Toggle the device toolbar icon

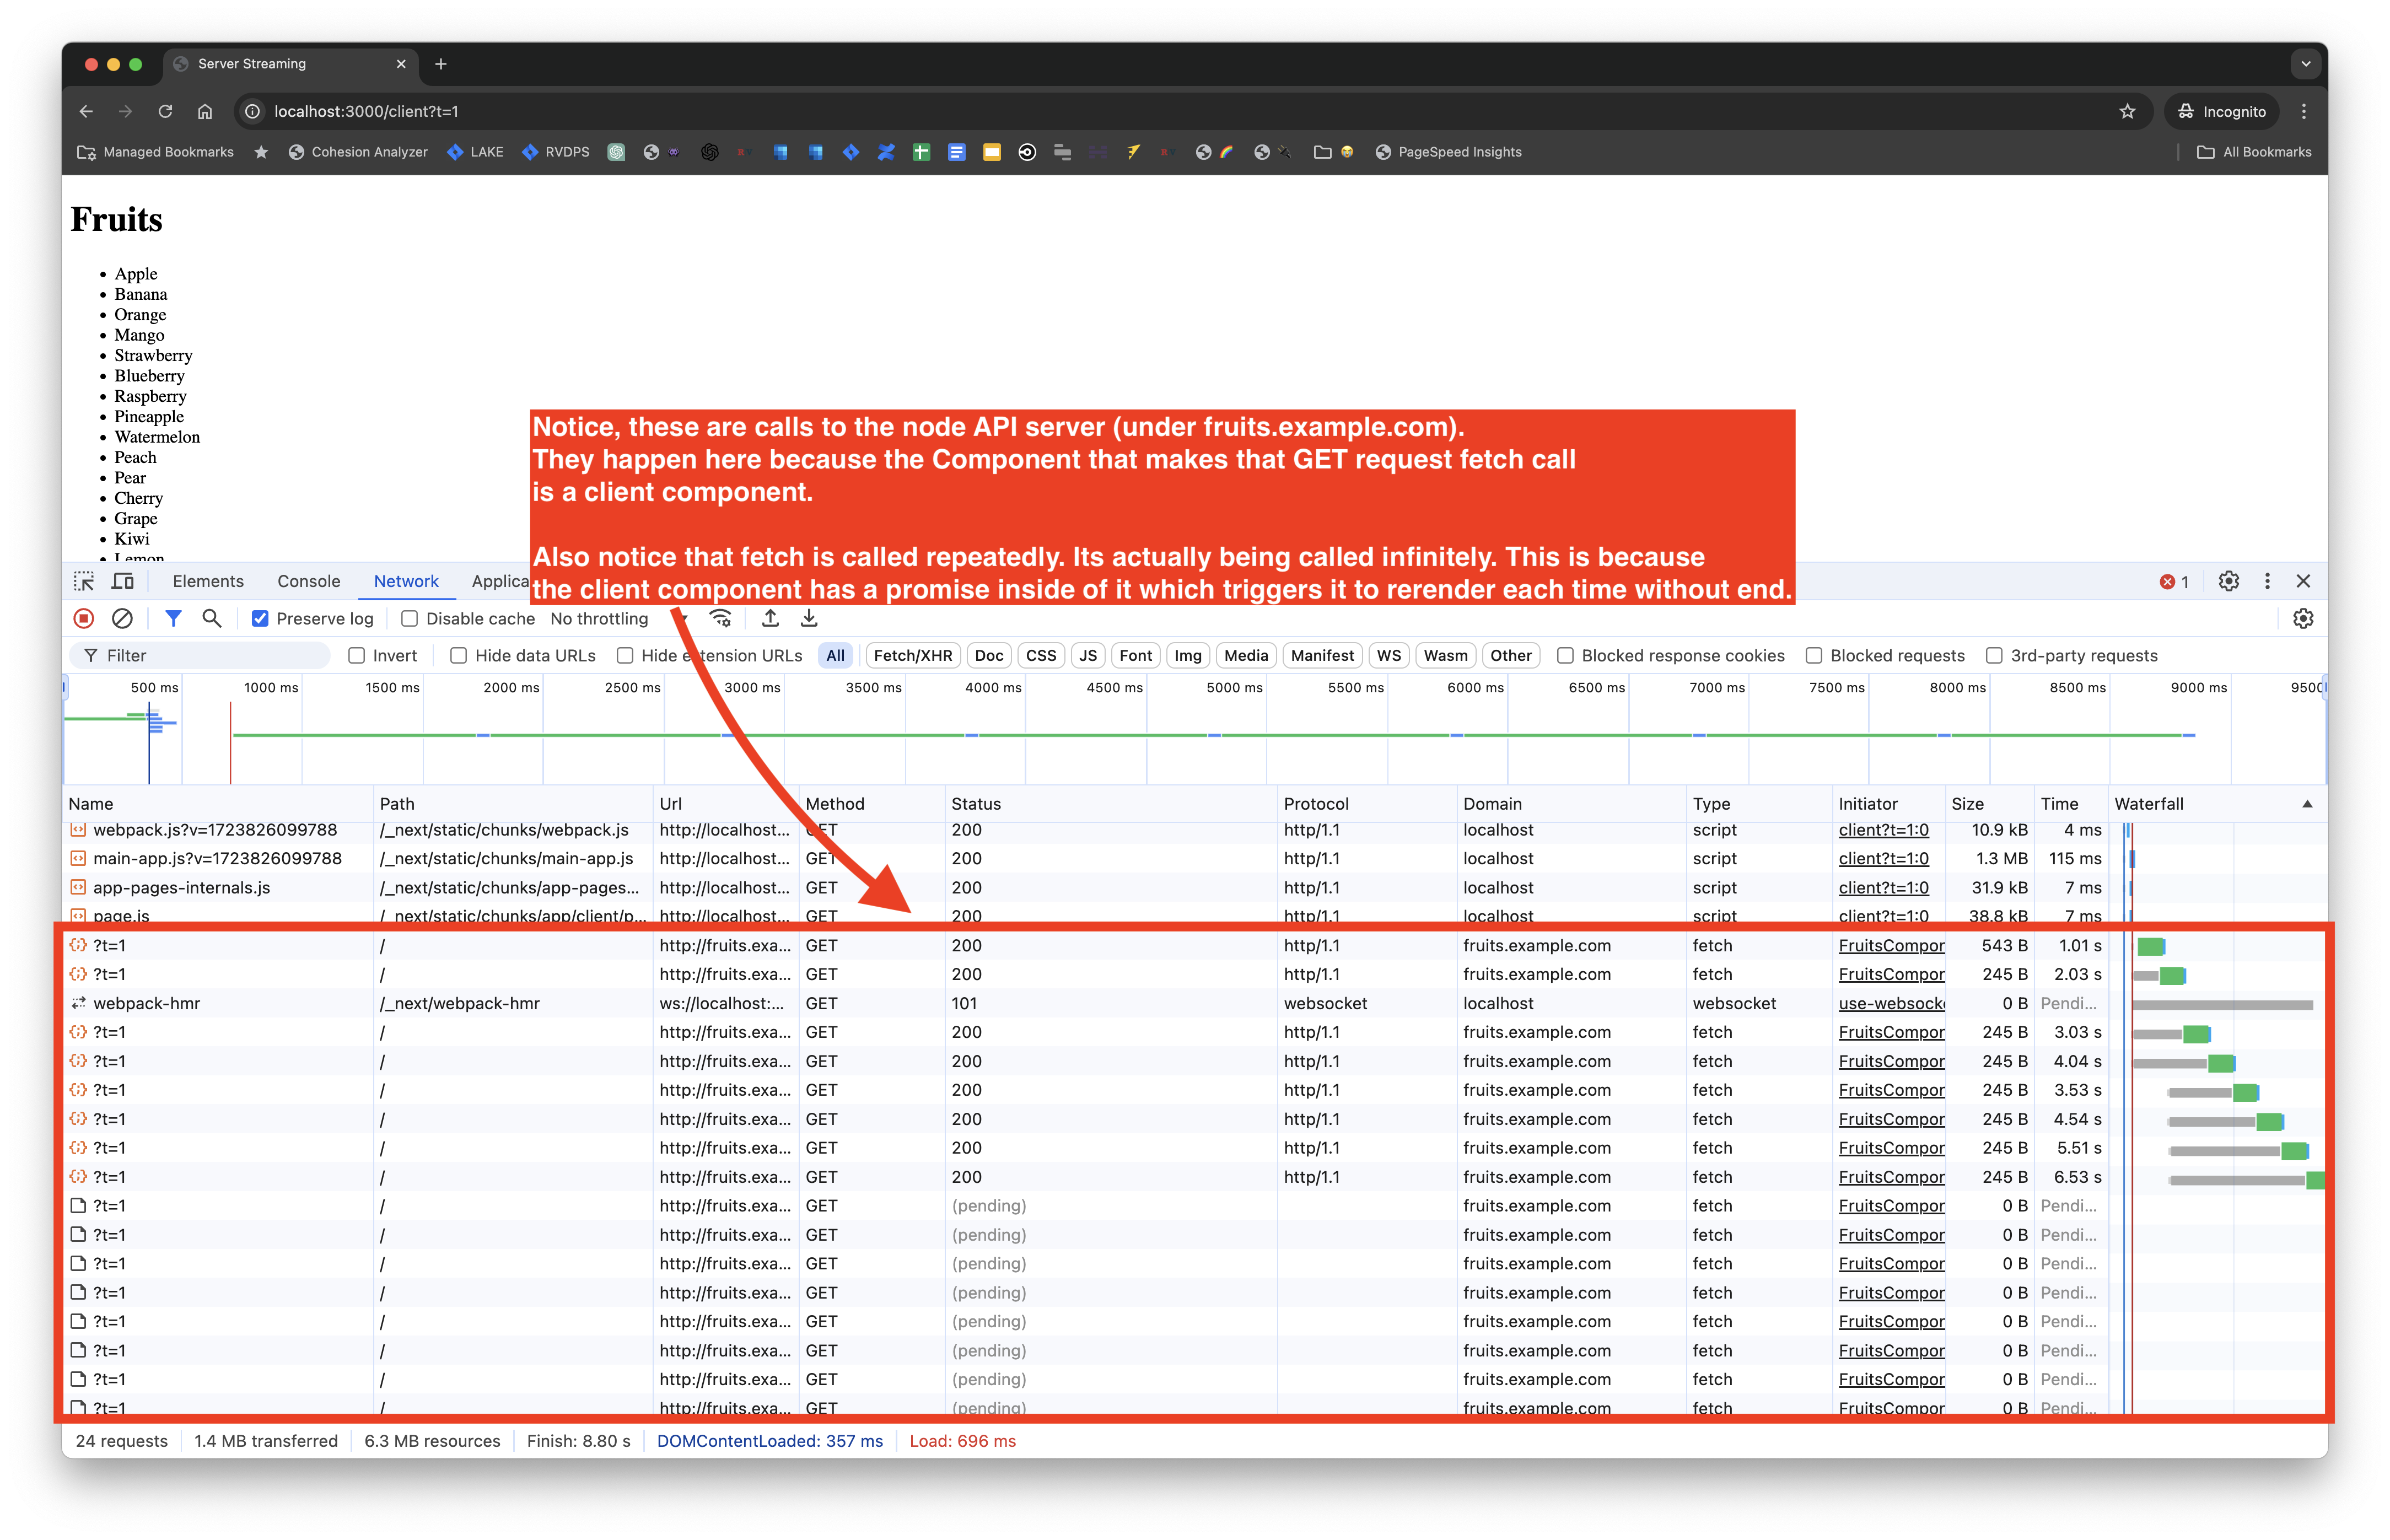(123, 581)
